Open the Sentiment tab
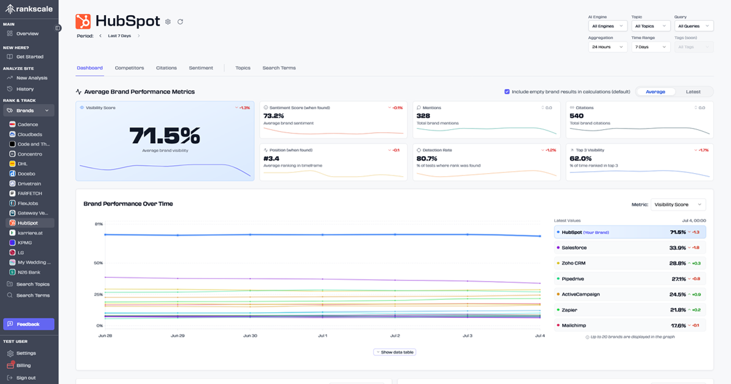The height and width of the screenshot is (384, 731). coord(201,68)
